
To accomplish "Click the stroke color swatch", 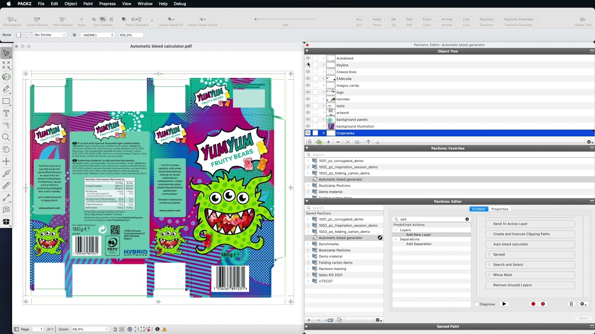I will coord(29,35).
